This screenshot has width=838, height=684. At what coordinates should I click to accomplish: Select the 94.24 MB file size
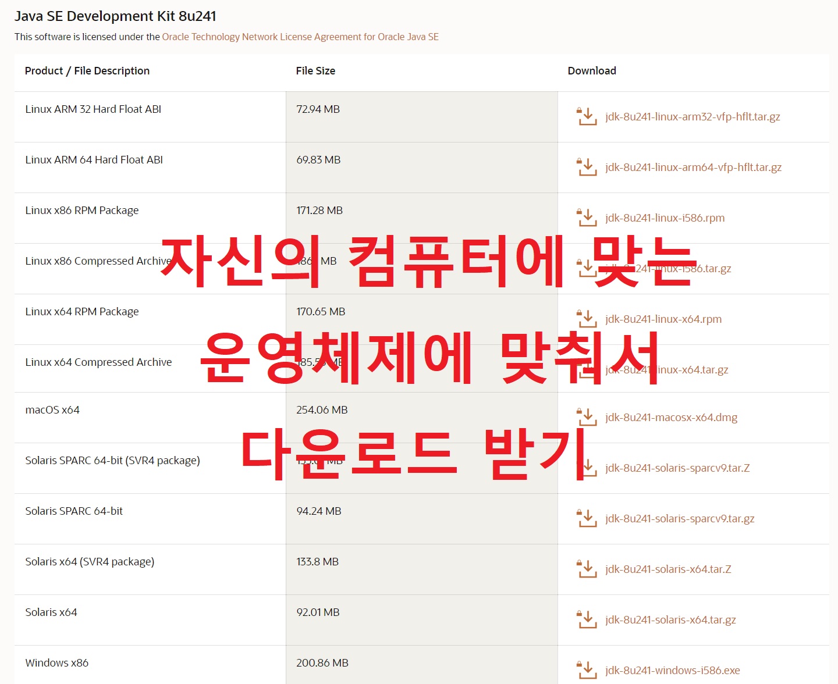319,511
